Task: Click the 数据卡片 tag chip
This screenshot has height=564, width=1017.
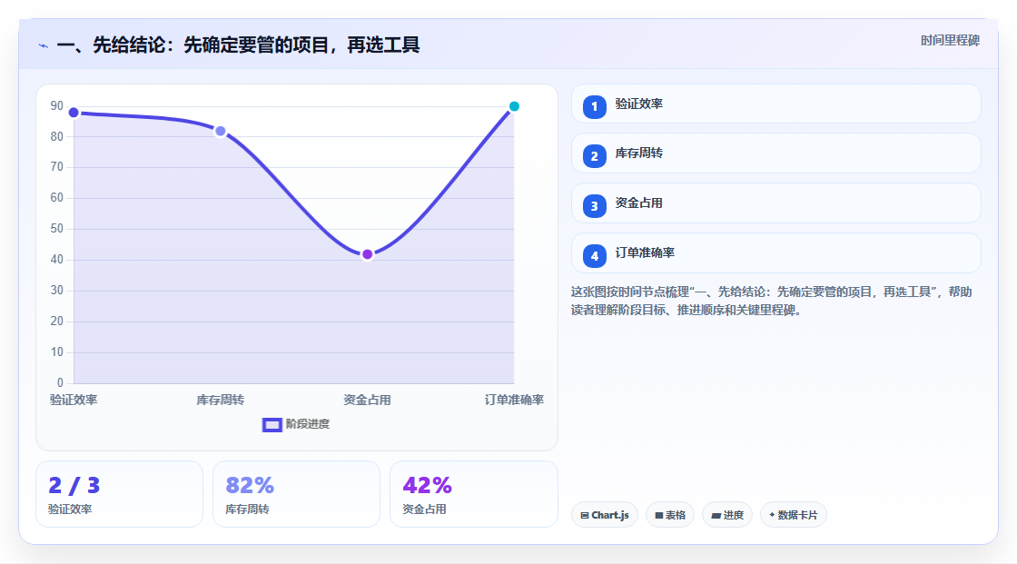Action: [x=794, y=515]
